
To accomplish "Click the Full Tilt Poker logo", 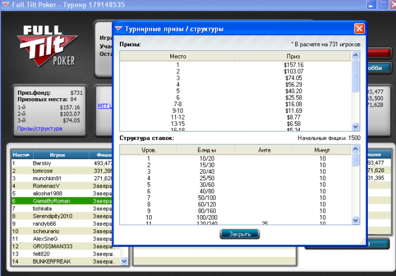I will (x=47, y=46).
